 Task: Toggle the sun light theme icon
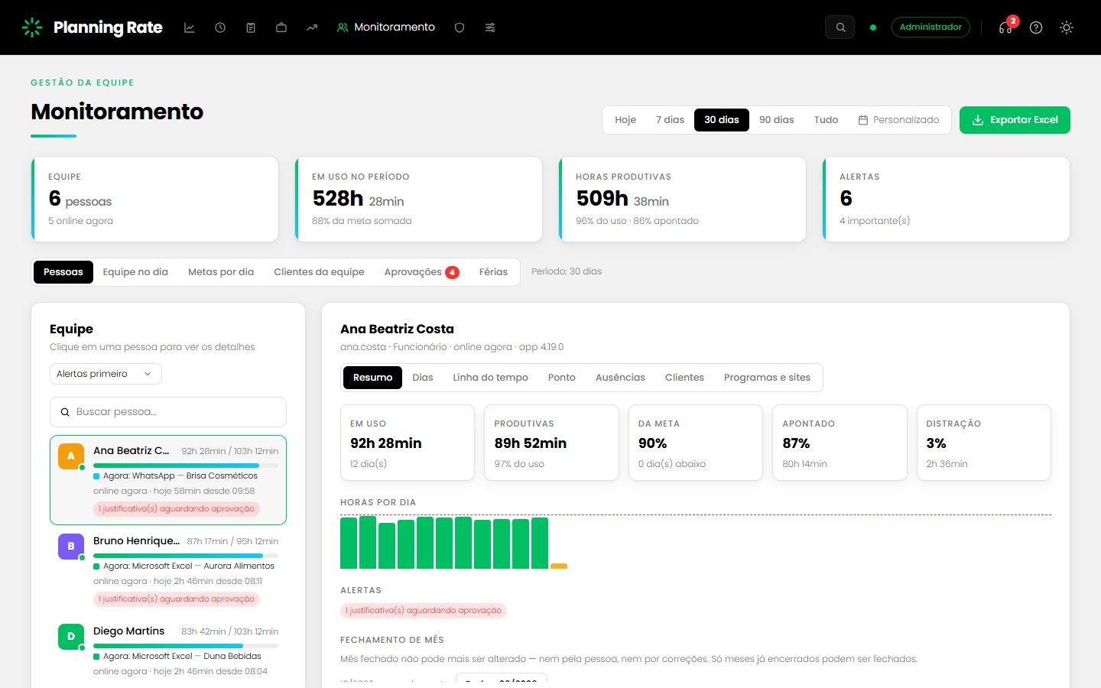tap(1067, 28)
